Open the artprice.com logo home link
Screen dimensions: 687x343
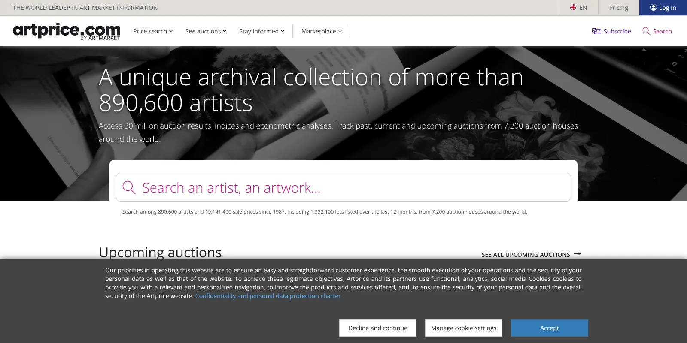[x=67, y=31]
